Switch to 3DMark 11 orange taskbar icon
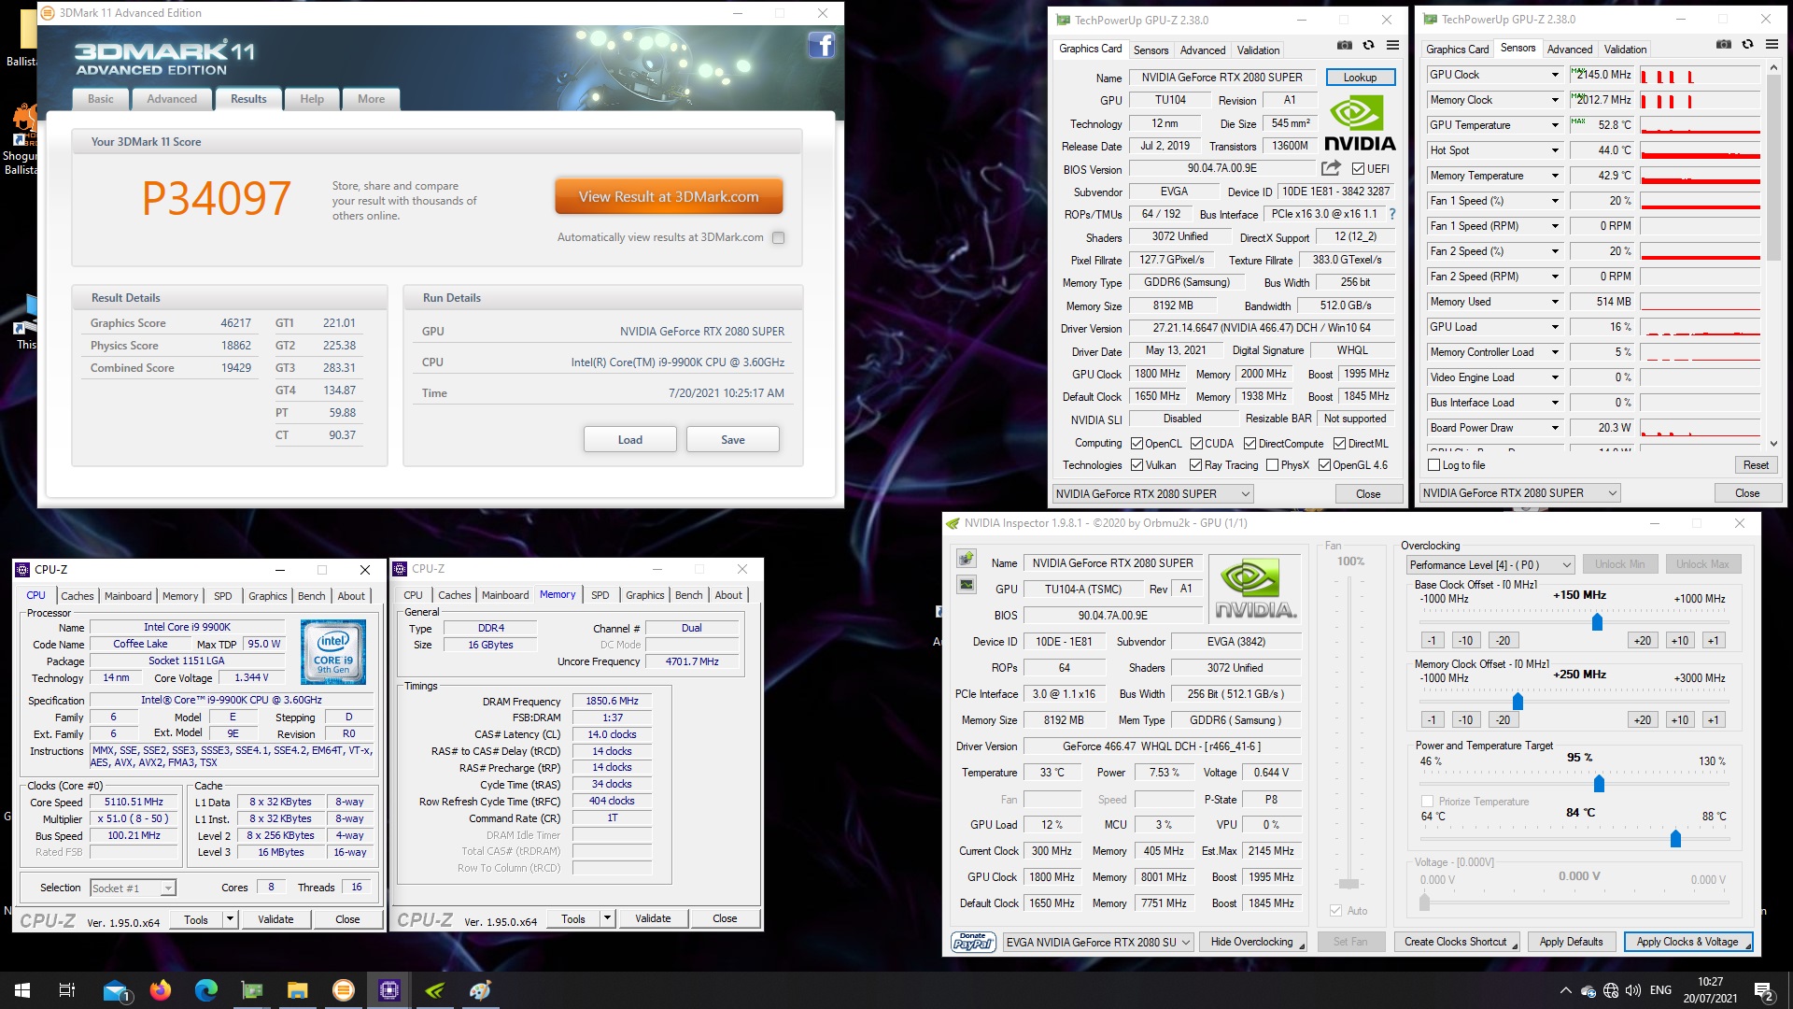Image resolution: width=1793 pixels, height=1009 pixels. tap(344, 990)
